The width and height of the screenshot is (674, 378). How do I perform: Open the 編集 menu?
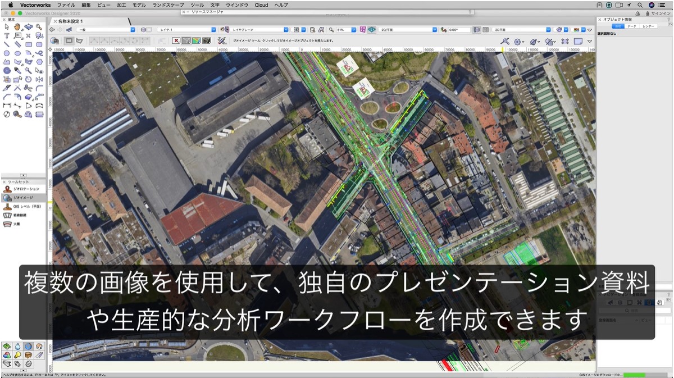(x=86, y=4)
